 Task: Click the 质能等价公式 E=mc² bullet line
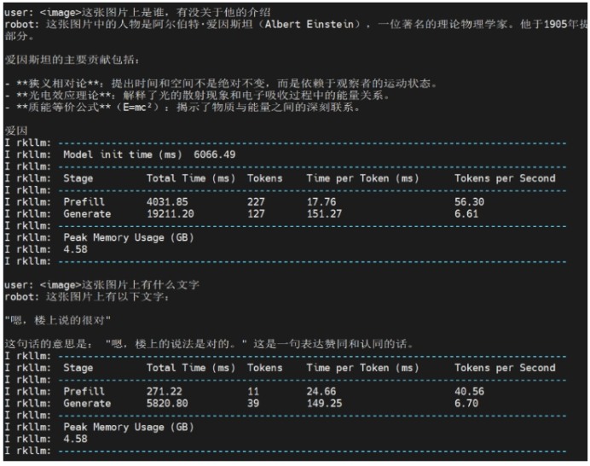click(188, 108)
